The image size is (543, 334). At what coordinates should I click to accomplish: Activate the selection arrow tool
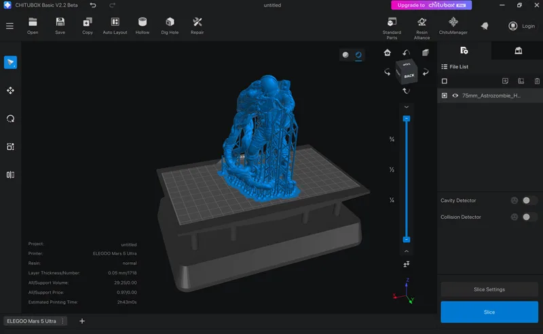(10, 62)
